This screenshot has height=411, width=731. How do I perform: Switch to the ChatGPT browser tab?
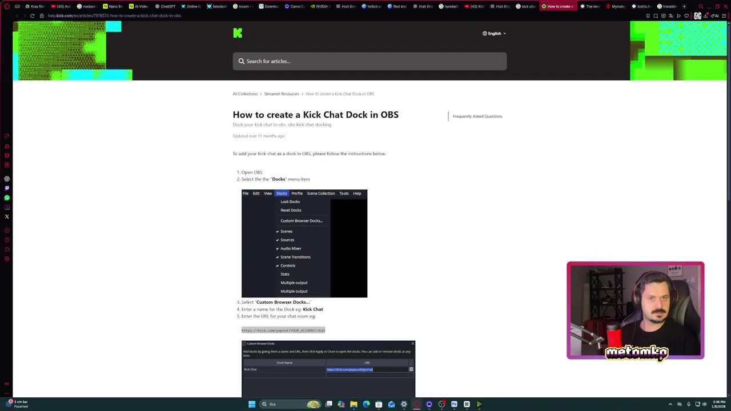pyautogui.click(x=165, y=6)
